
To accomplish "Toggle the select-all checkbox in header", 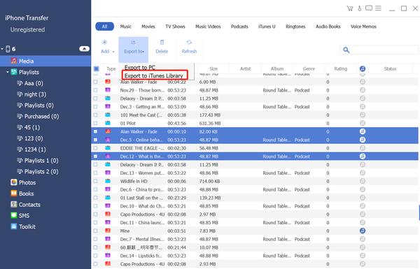I will [x=96, y=68].
